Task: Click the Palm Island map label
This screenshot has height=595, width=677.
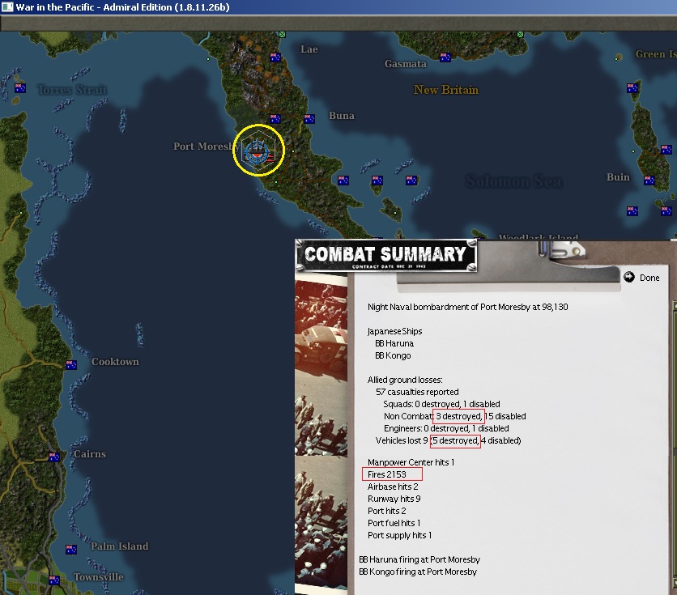Action: pyautogui.click(x=120, y=546)
